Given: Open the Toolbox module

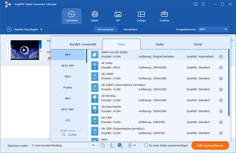Looking at the screenshot, I should 164,16.
